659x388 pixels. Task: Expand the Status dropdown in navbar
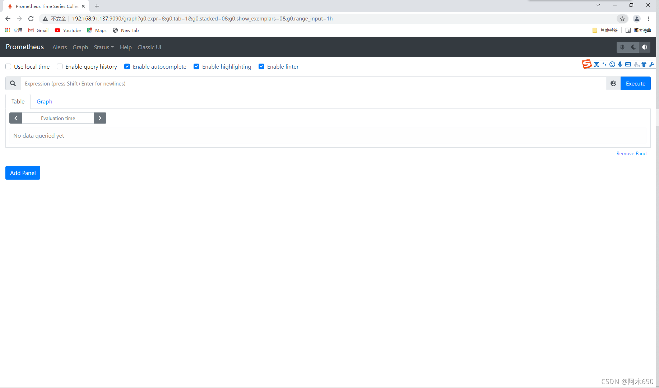pos(104,47)
